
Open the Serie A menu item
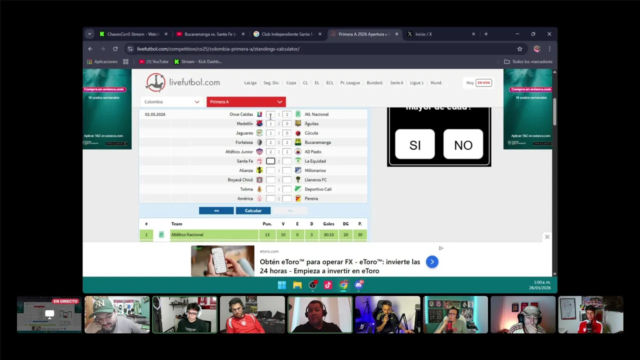(x=396, y=82)
